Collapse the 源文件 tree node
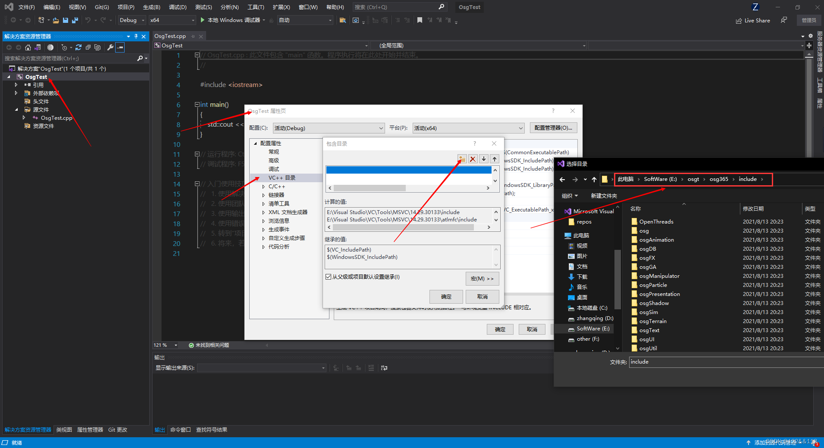Screen dimensions: 824x448 (16, 109)
